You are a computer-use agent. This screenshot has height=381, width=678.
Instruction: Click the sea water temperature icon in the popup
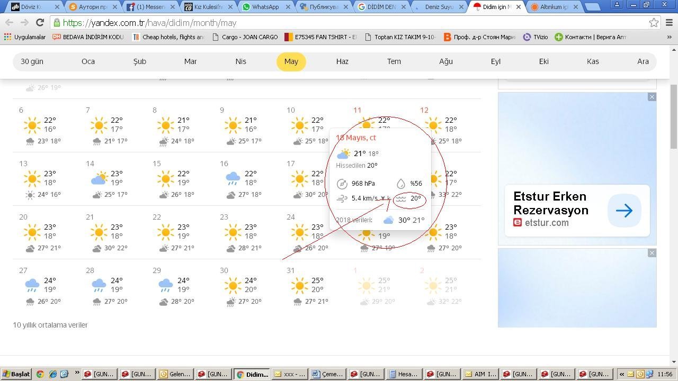pos(401,199)
